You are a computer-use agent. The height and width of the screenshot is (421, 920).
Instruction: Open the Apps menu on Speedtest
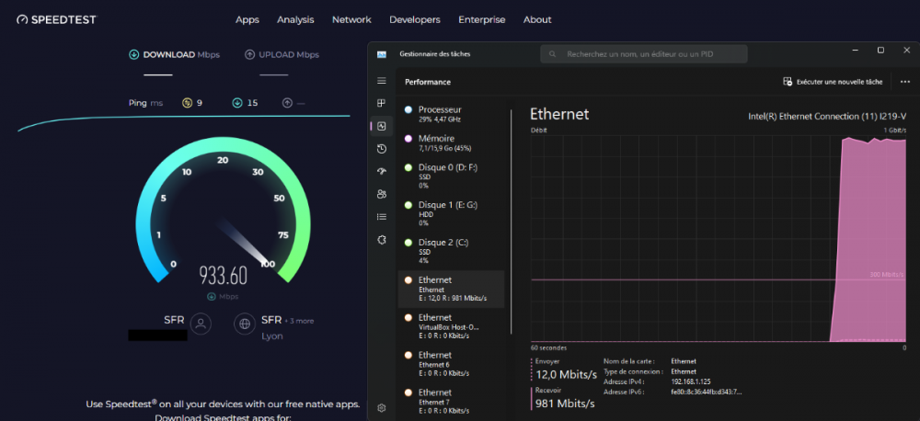247,19
